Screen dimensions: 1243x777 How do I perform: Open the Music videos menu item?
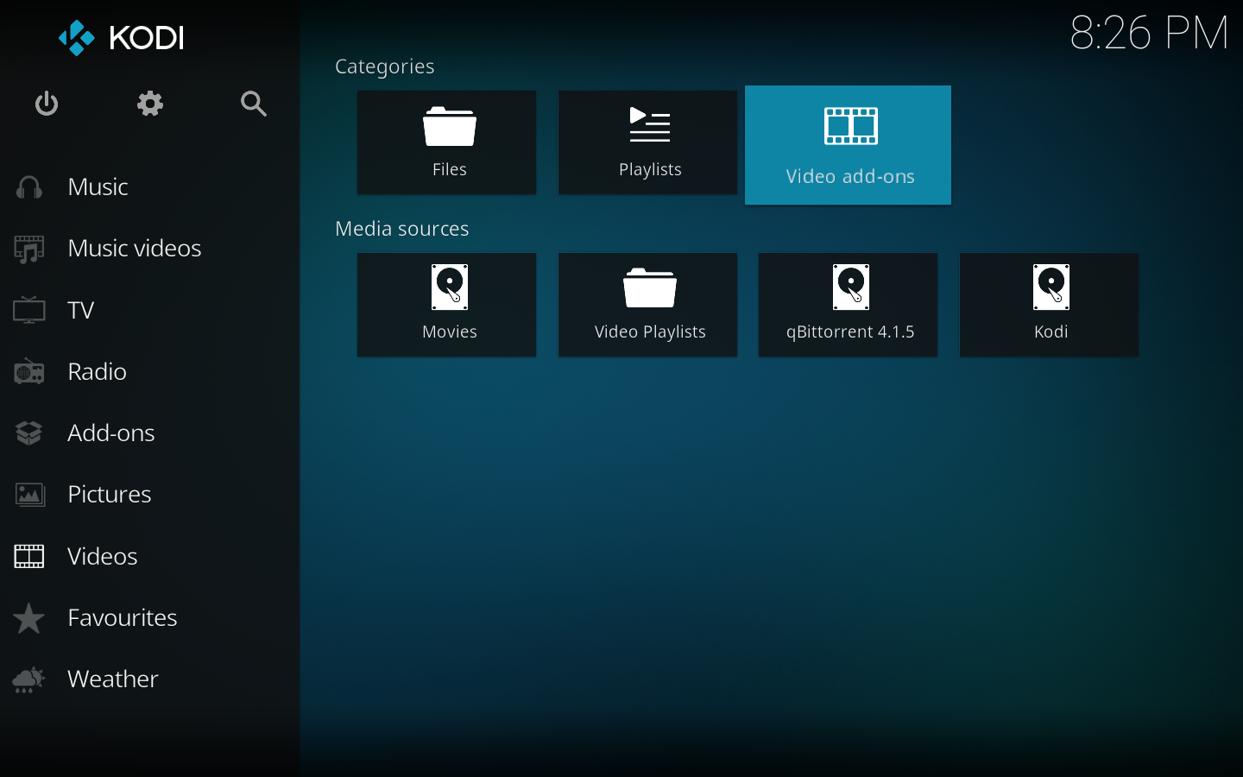tap(134, 249)
